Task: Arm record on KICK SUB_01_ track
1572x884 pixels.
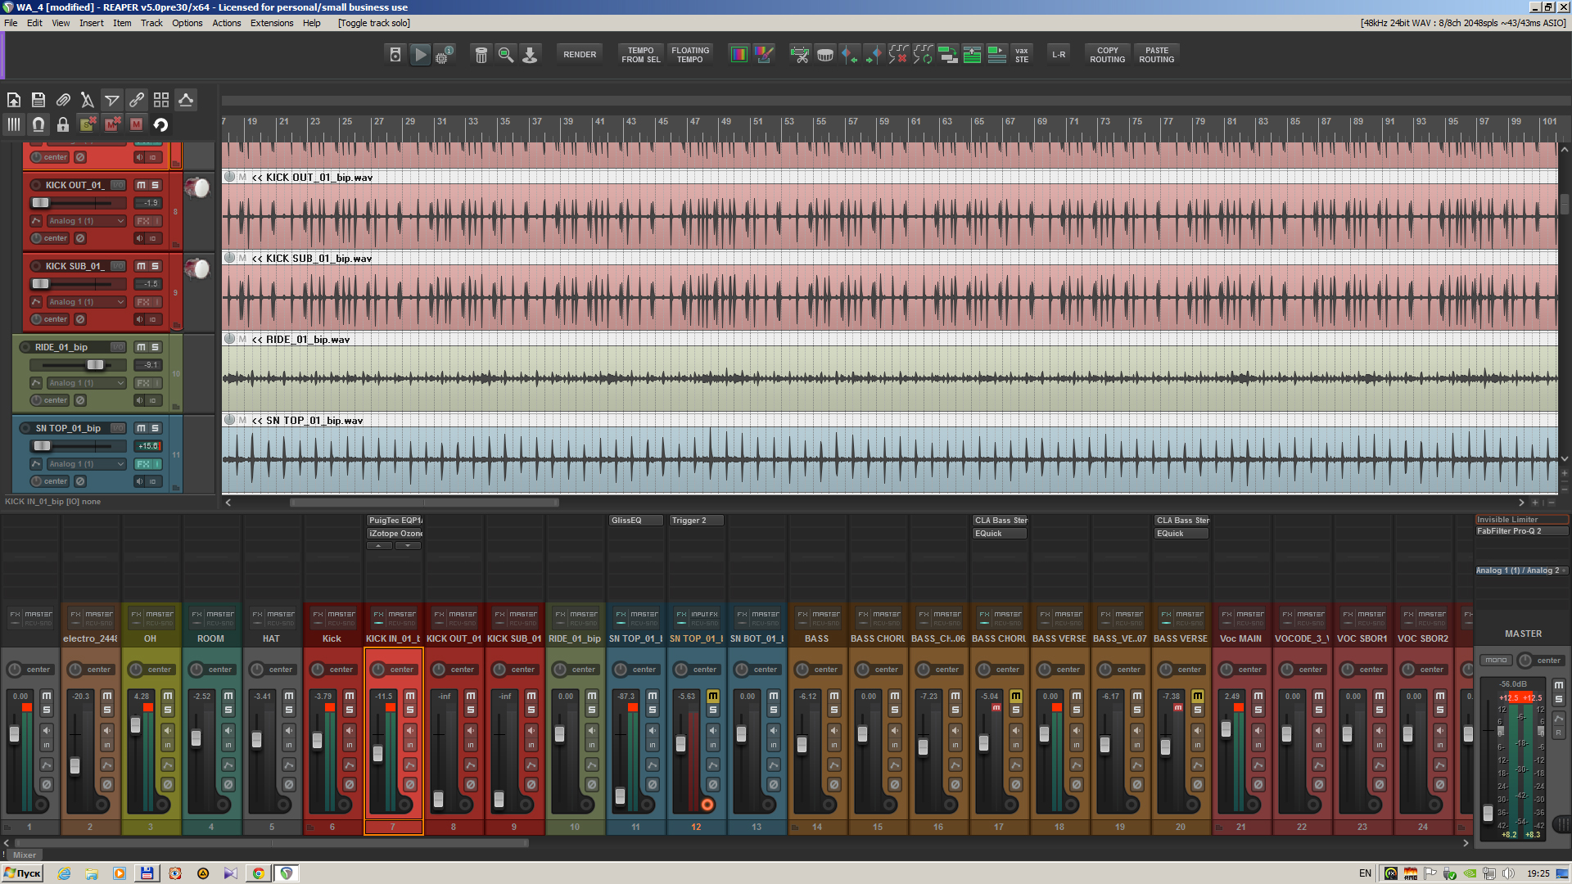Action: [x=36, y=266]
